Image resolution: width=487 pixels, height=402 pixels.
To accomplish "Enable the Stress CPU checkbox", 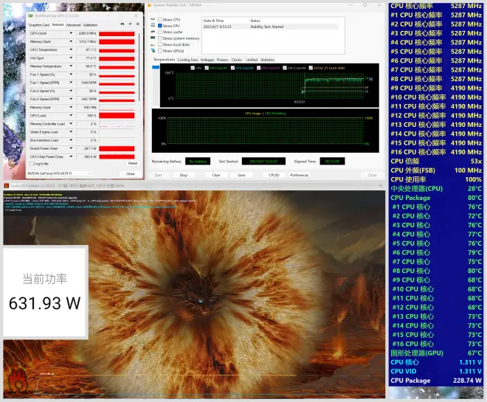I will click(160, 19).
